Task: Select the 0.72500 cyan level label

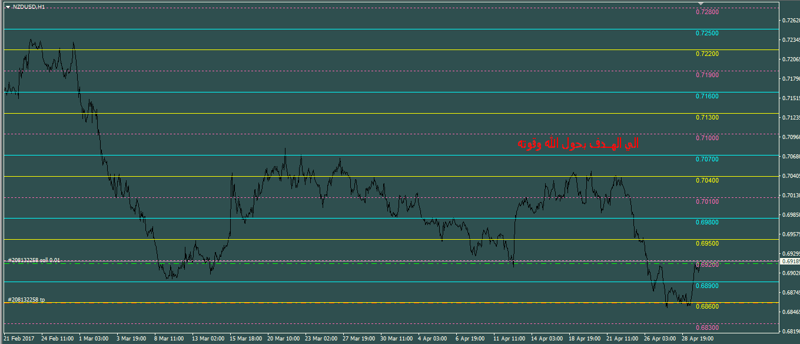Action: [707, 33]
